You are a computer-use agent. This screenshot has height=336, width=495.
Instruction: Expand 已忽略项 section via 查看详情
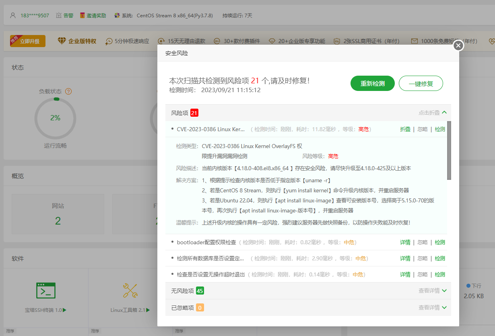tap(433, 307)
